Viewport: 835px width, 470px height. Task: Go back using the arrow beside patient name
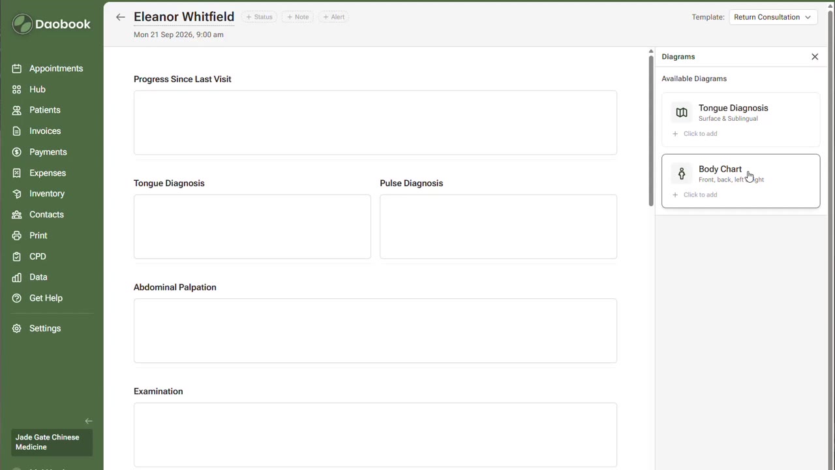point(120,17)
